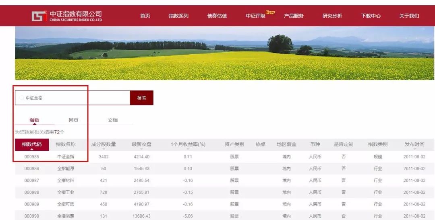Switch to the 文档 results tab
Image resolution: width=435 pixels, height=220 pixels.
(x=113, y=120)
